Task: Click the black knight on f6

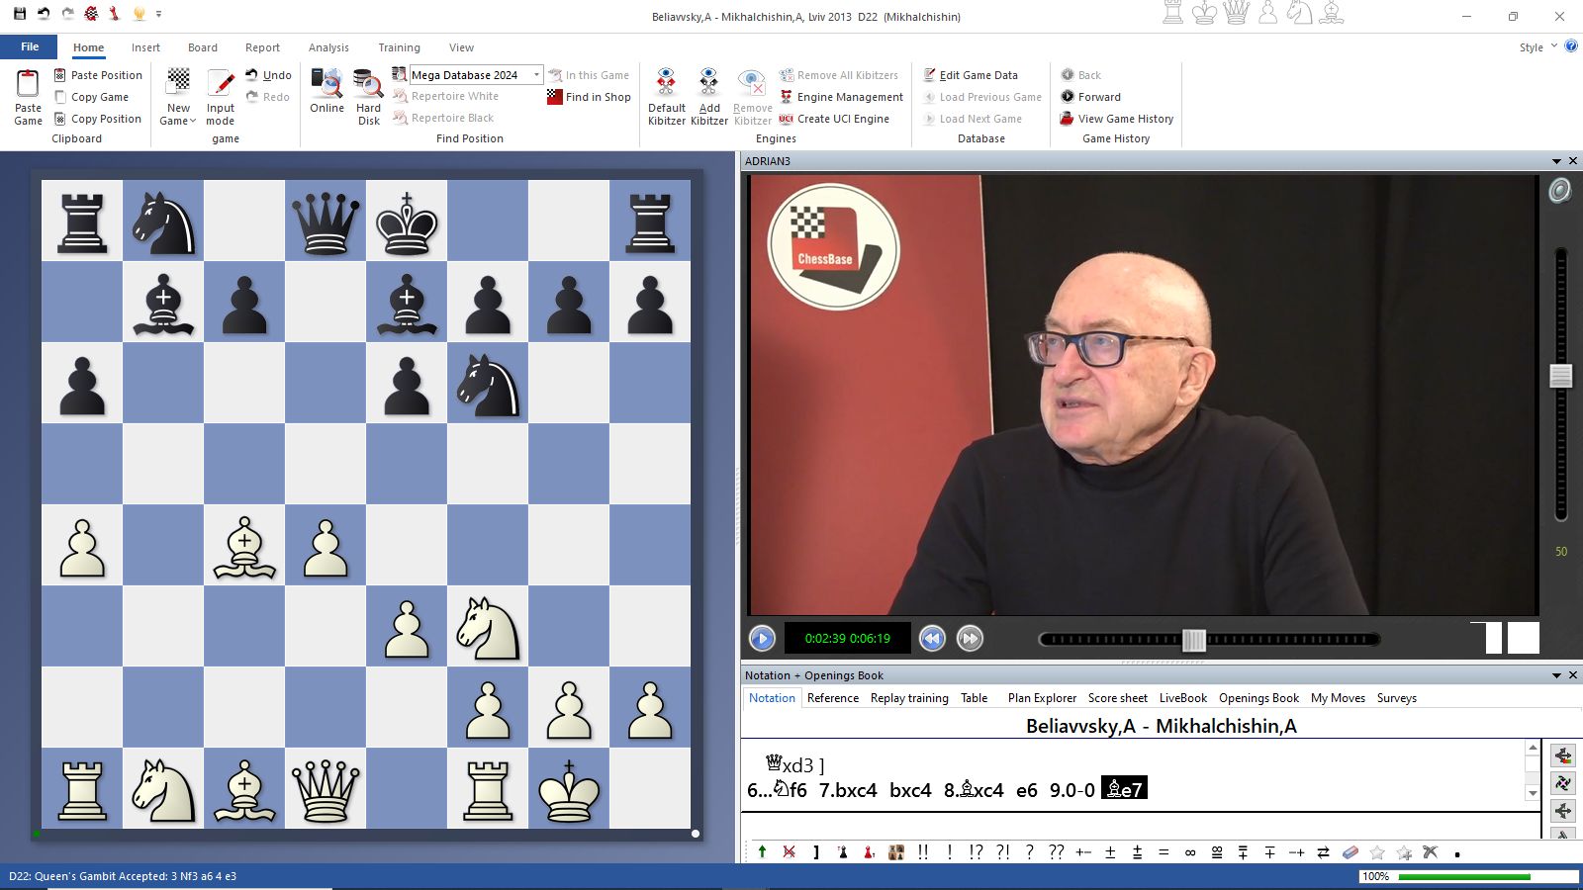Action: pos(488,384)
